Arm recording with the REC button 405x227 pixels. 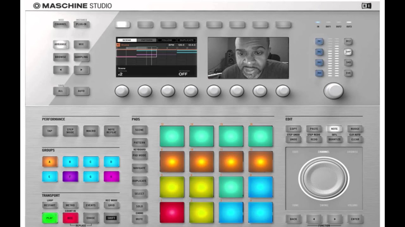pyautogui.click(x=70, y=218)
